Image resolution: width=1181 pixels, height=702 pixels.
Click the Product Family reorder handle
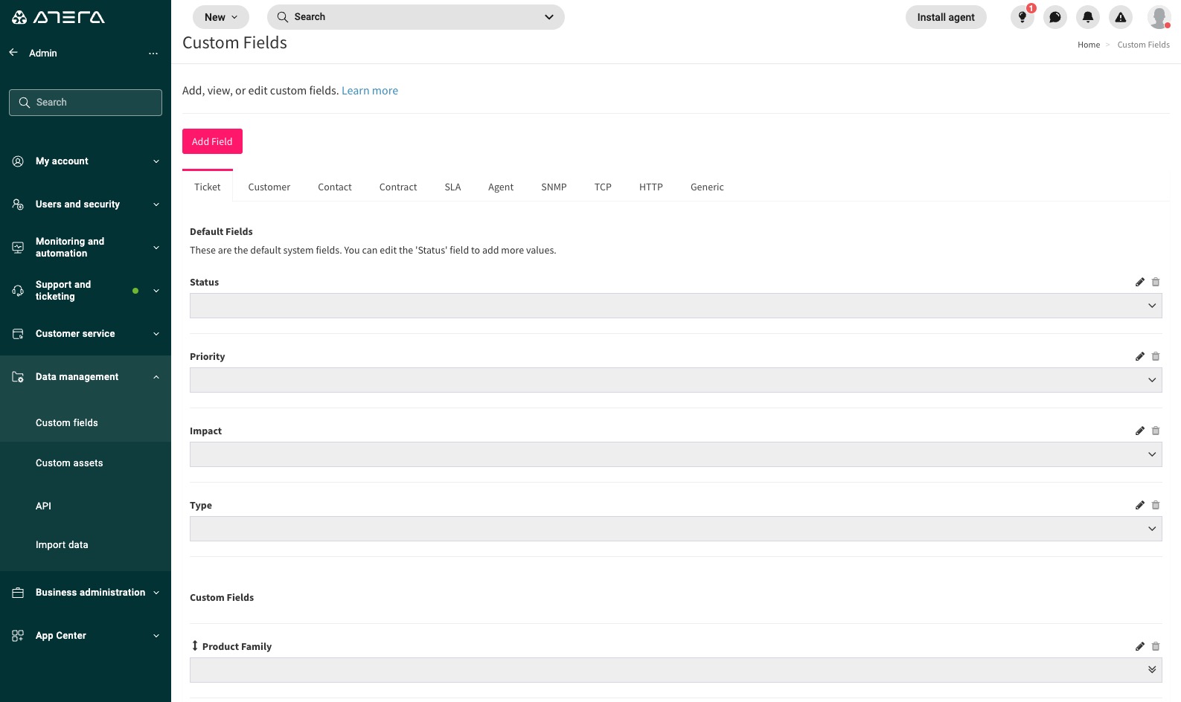point(195,645)
